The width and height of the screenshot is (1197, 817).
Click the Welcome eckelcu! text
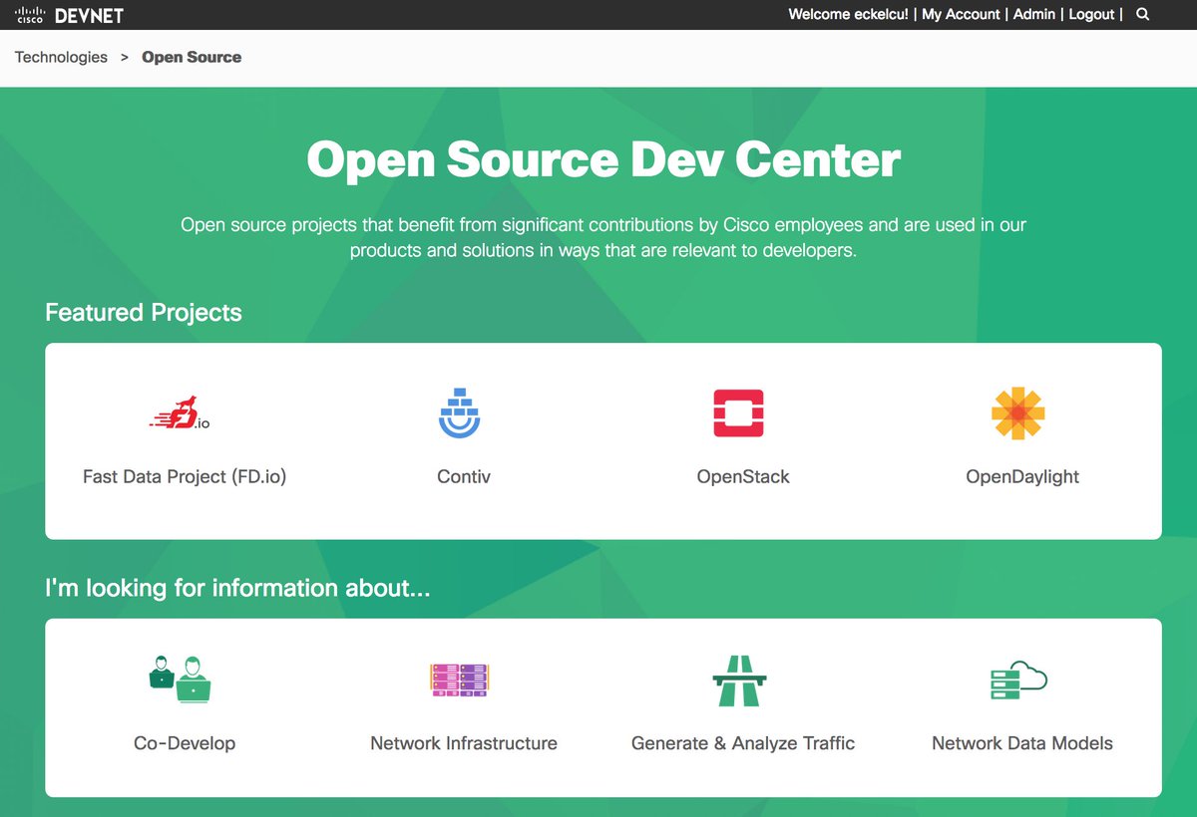tap(848, 14)
